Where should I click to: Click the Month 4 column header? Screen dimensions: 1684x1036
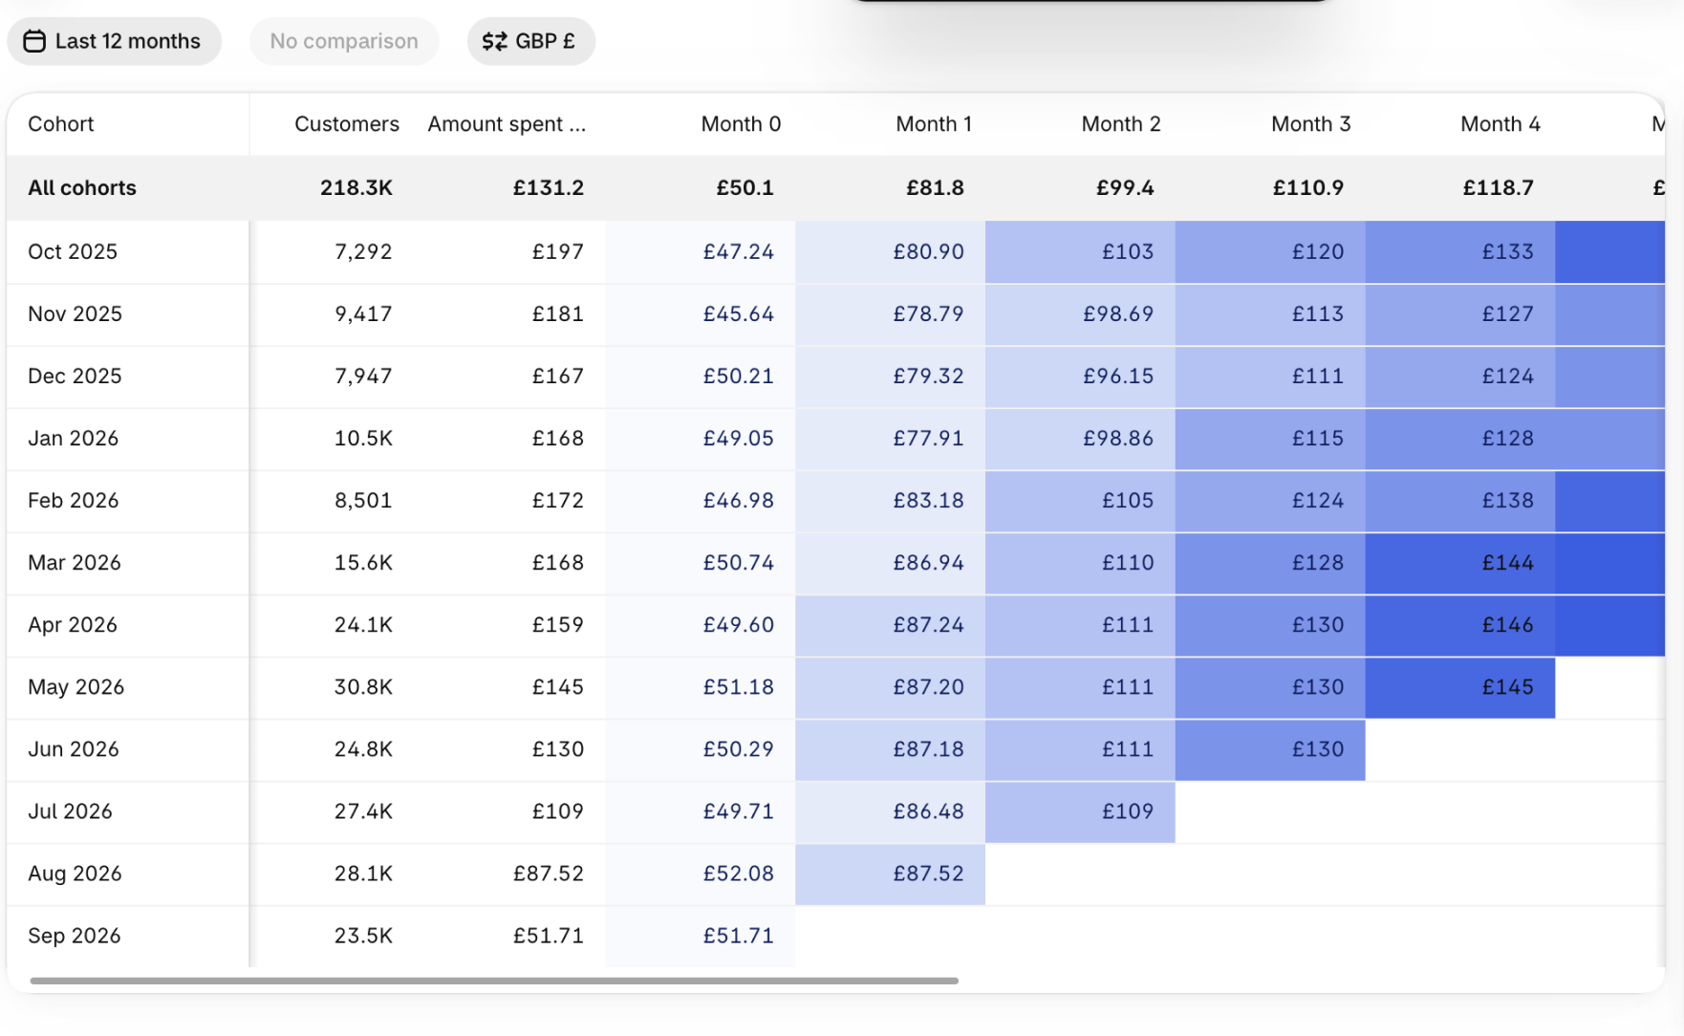(x=1500, y=124)
